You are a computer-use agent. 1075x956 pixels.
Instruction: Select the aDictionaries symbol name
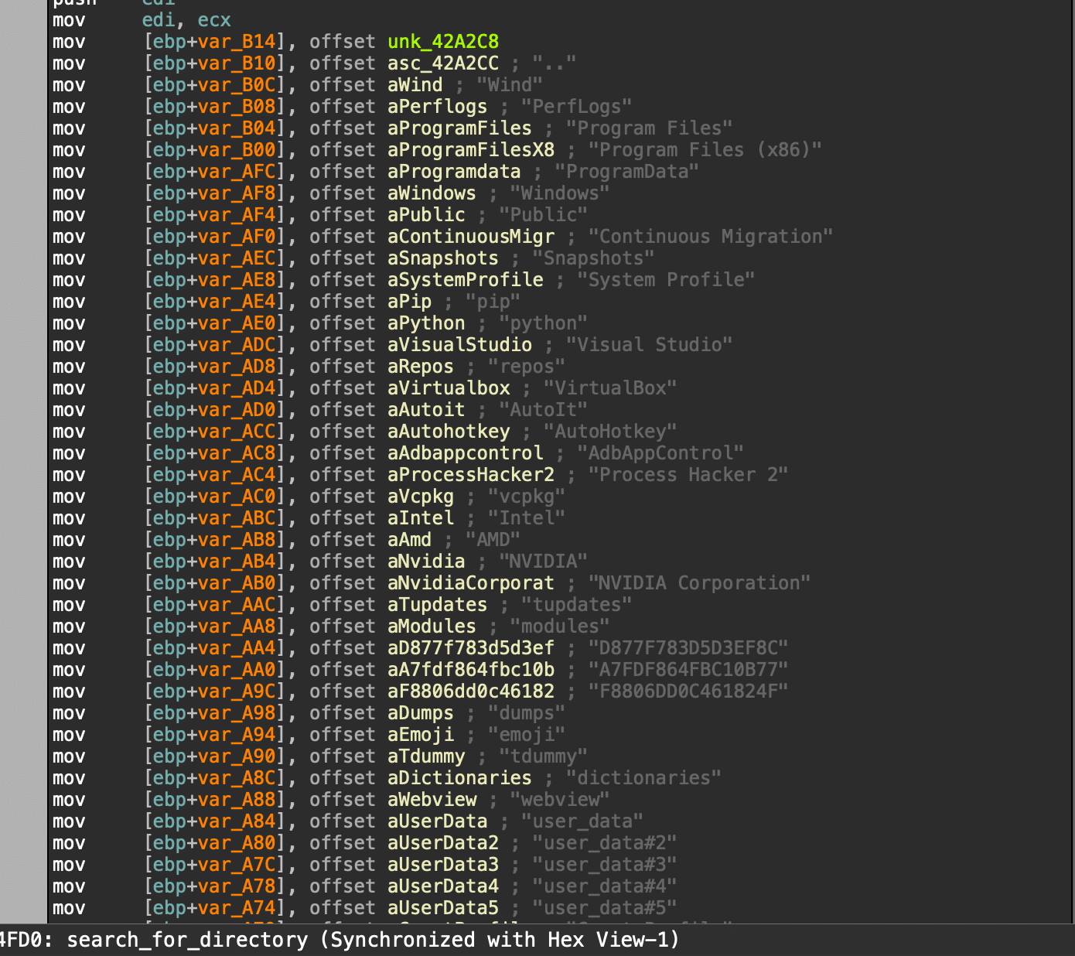459,778
